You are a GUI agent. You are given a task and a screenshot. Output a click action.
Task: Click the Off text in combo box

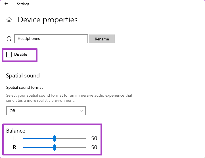coord(12,111)
